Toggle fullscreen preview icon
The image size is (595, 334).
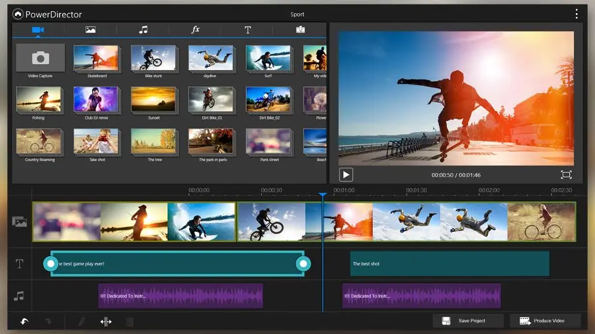[x=566, y=174]
